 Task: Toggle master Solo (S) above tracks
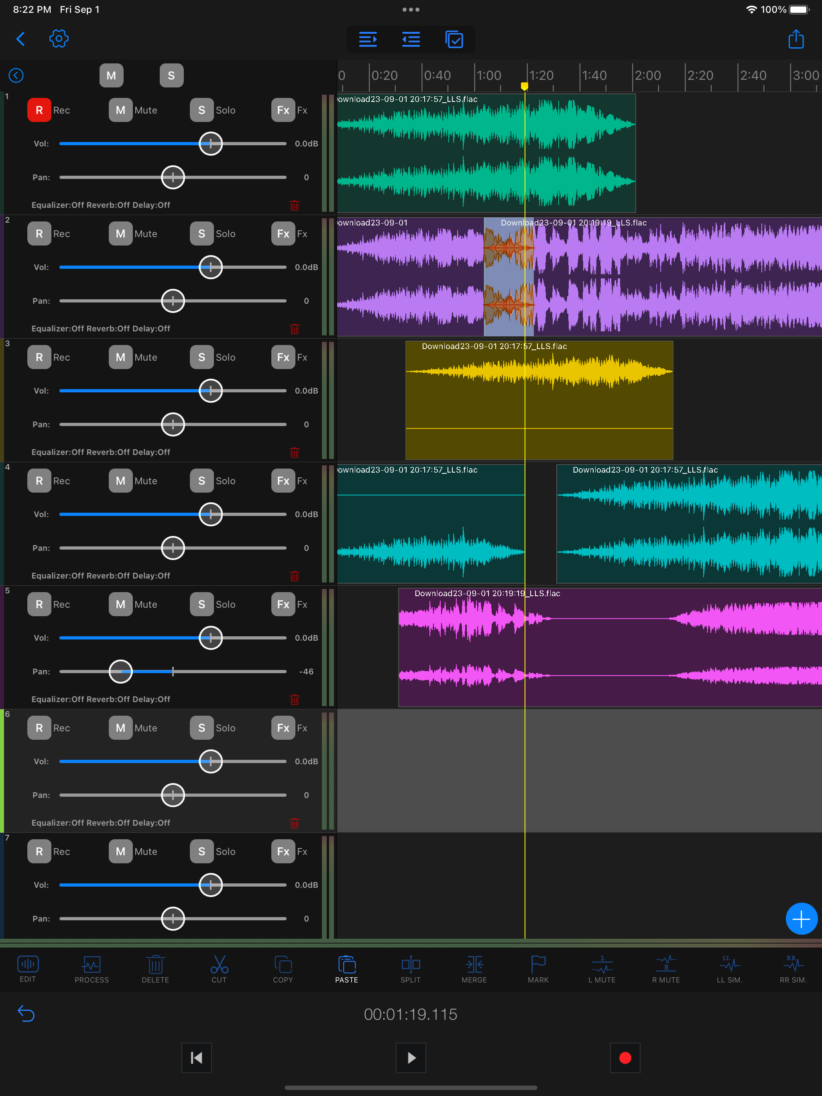(x=171, y=75)
